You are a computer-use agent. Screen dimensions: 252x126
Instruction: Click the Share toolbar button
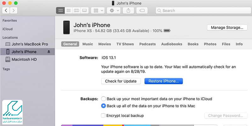128,11
